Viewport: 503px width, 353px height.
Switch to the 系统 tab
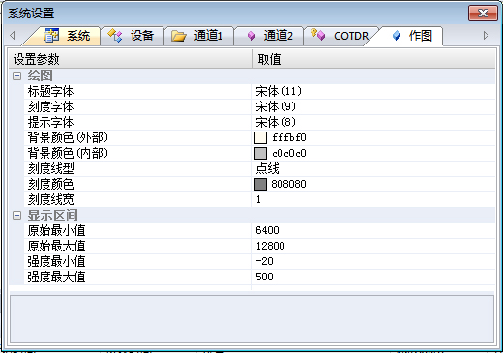(67, 36)
